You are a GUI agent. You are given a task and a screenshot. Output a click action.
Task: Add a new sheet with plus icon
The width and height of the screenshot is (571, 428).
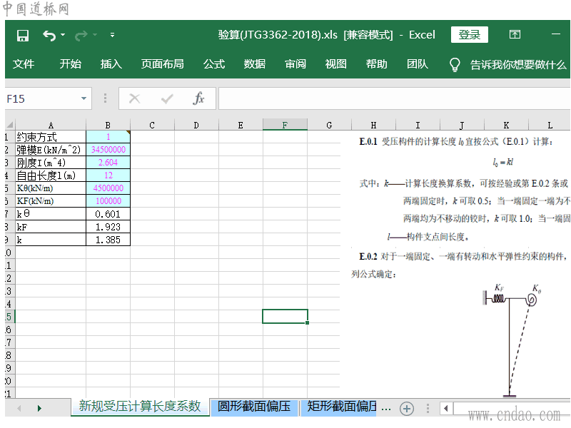pos(406,409)
